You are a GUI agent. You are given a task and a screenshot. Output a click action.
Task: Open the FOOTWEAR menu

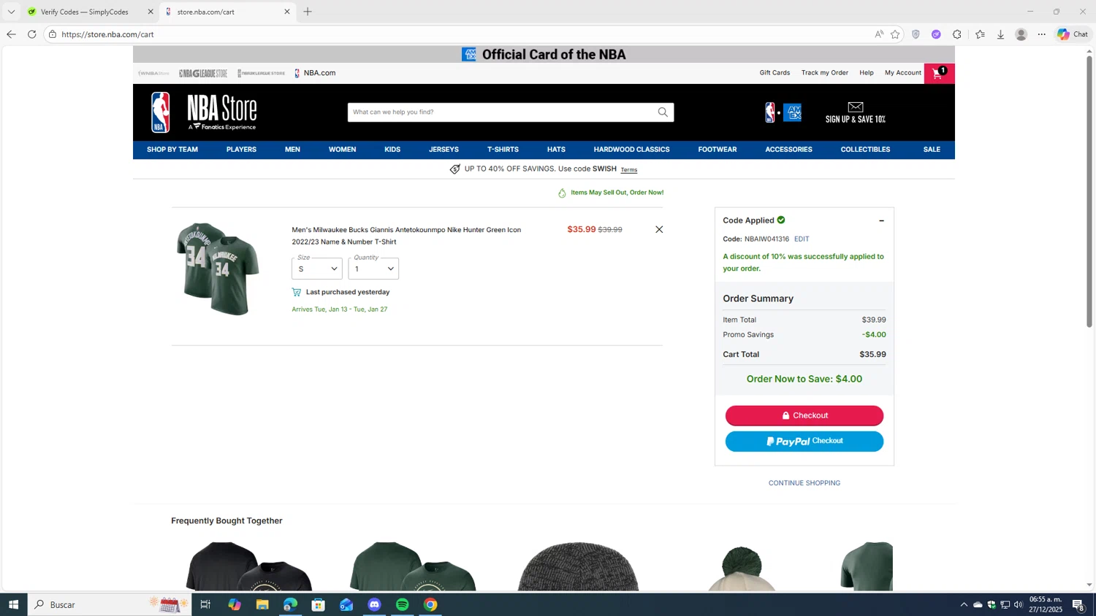[718, 150]
